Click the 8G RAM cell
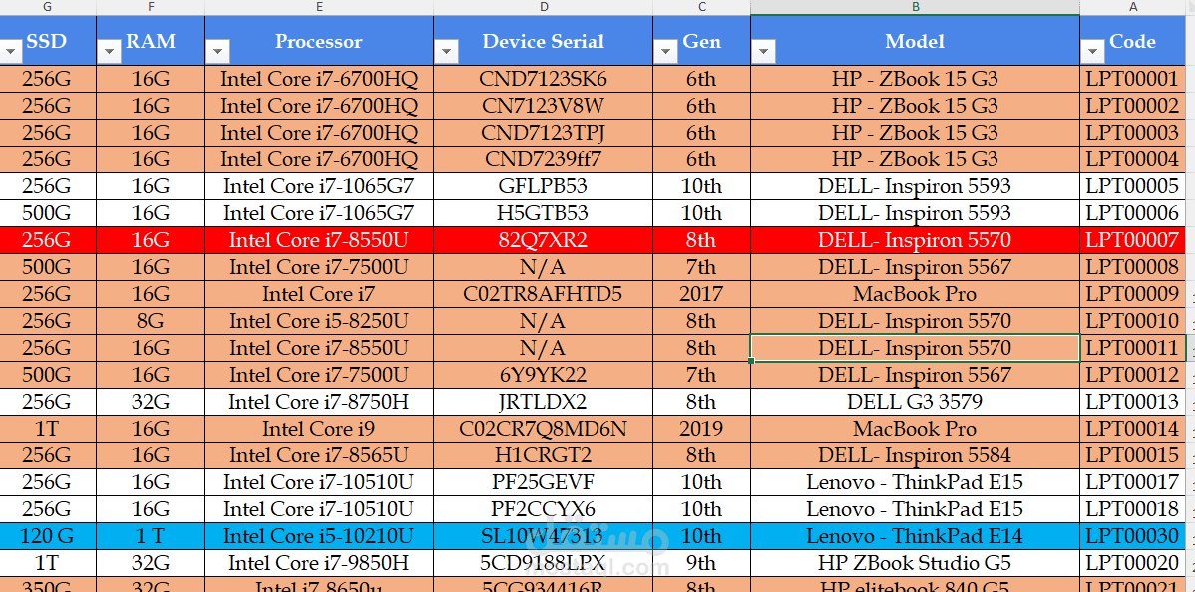This screenshot has width=1195, height=592. [x=151, y=321]
